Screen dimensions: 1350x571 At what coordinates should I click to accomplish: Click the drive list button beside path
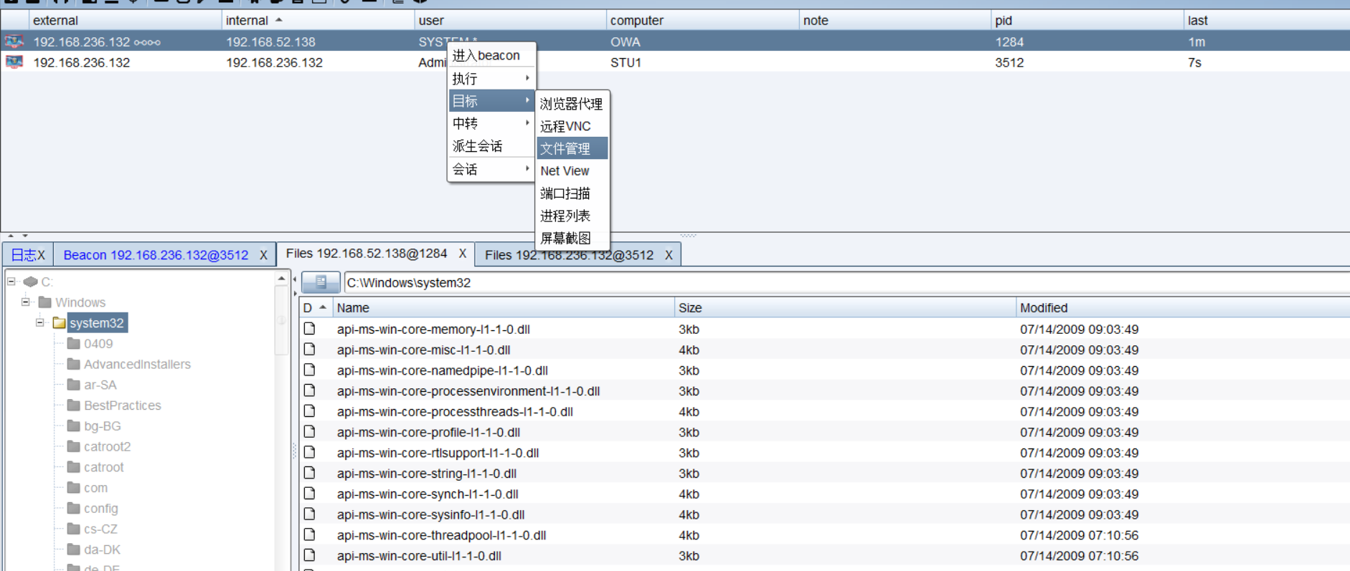[x=321, y=282]
